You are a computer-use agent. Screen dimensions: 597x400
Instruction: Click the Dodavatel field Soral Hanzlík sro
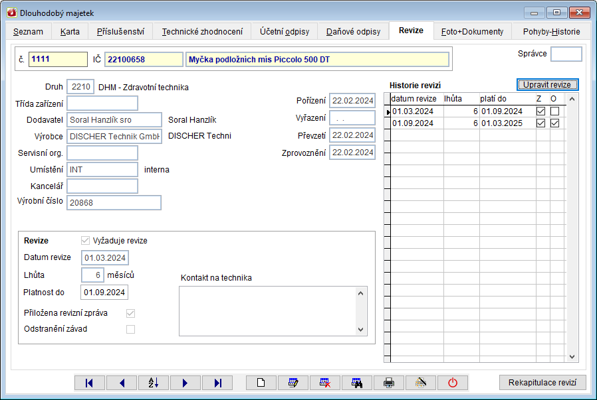[114, 119]
